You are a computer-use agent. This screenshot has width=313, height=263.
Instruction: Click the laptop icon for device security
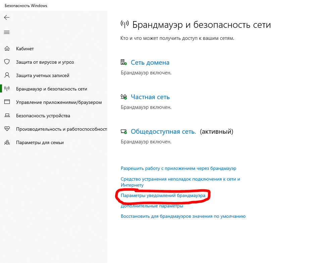7,116
